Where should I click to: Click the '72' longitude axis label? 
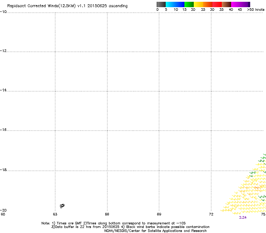211,214
